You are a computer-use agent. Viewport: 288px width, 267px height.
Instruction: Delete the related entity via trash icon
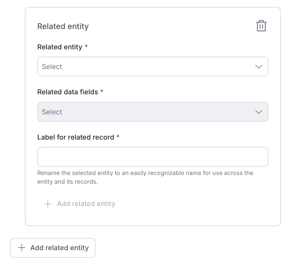coord(261,26)
